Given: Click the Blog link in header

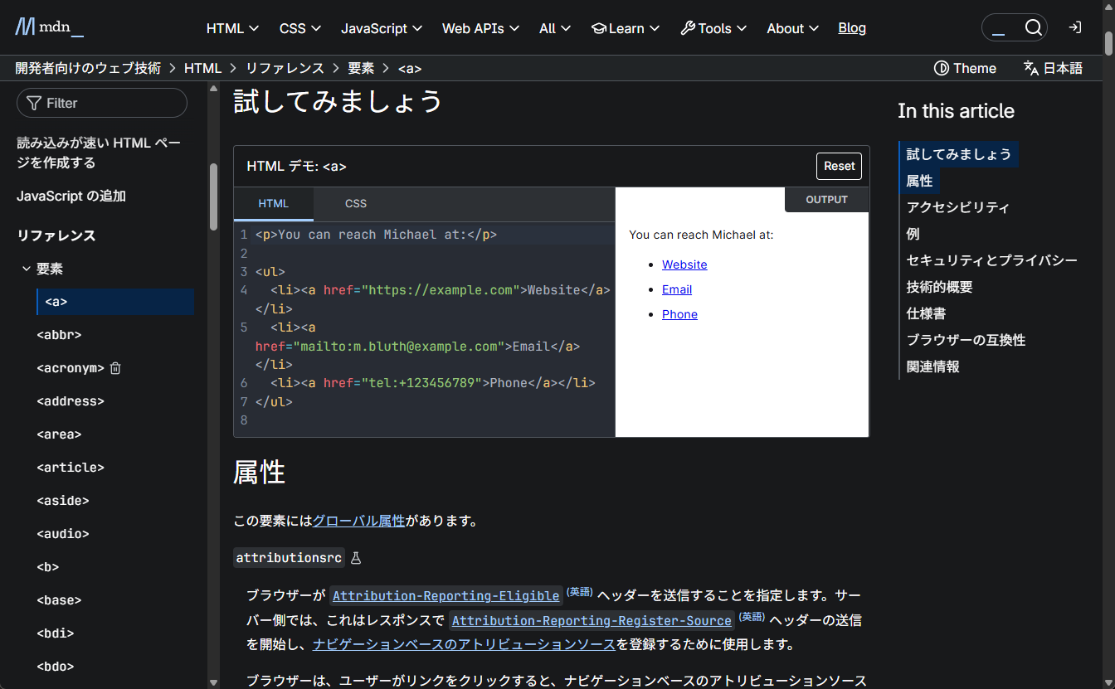Looking at the screenshot, I should click(x=852, y=28).
